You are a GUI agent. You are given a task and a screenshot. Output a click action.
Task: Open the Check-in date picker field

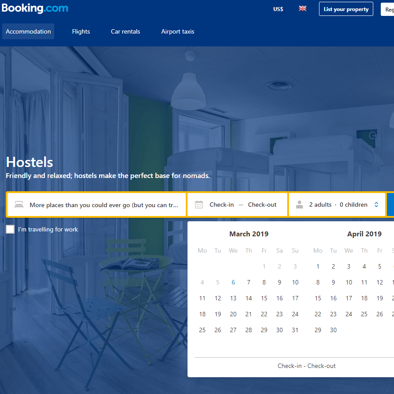pyautogui.click(x=222, y=204)
